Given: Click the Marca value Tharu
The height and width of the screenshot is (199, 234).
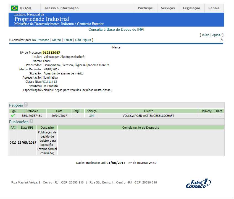Looking at the screenshot, I should tap(47, 61).
